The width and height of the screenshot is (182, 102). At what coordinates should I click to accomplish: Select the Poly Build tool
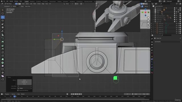point(3,59)
